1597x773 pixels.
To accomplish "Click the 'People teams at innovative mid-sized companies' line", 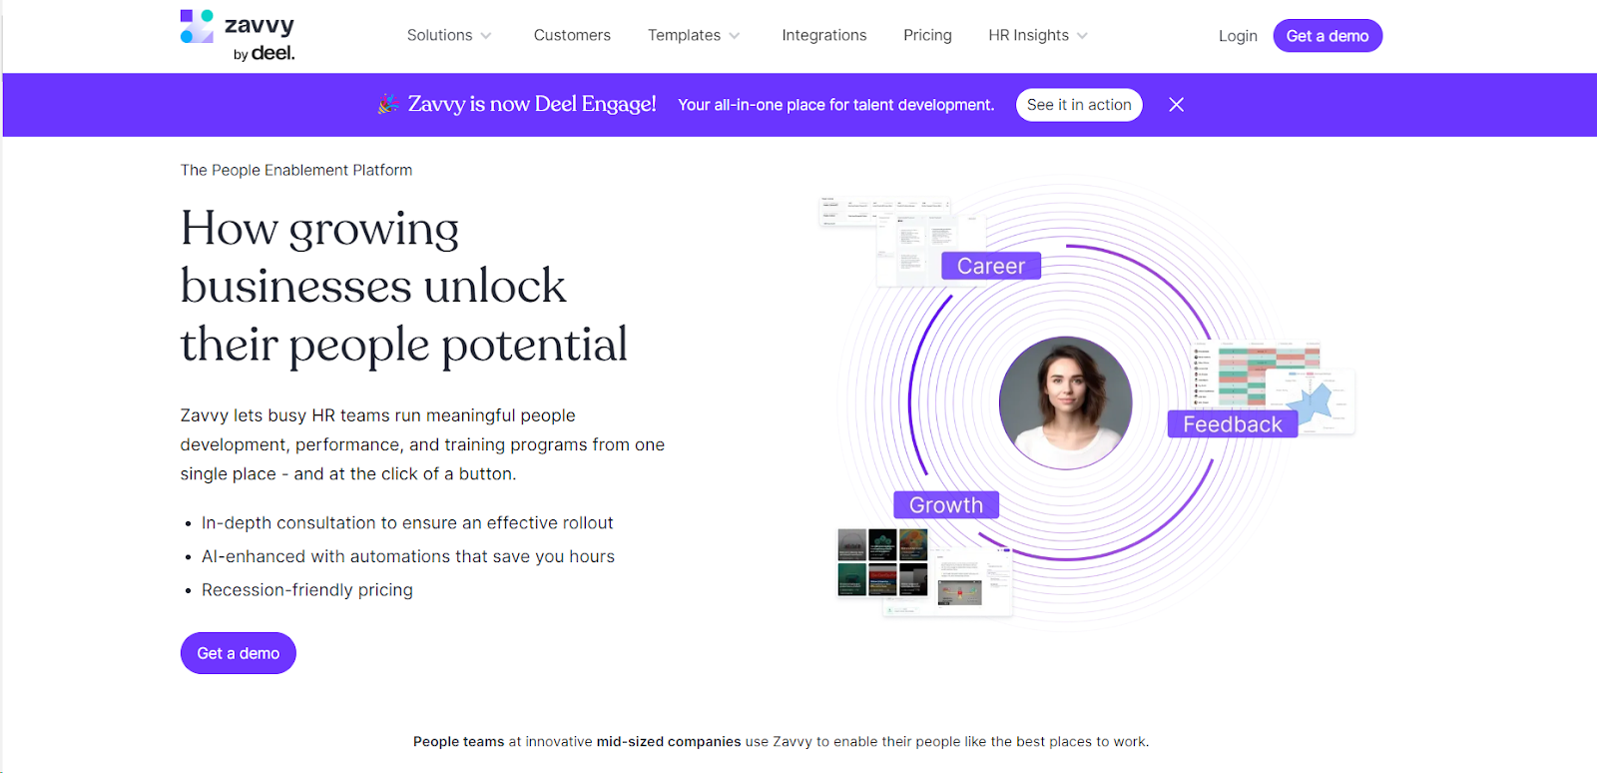I will point(782,741).
